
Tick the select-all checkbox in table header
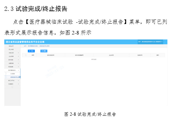[x=26, y=55]
